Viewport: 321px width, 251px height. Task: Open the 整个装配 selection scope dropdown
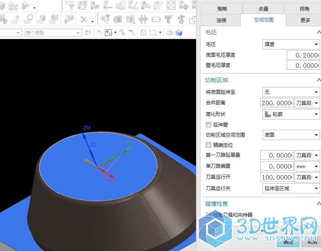(53, 33)
